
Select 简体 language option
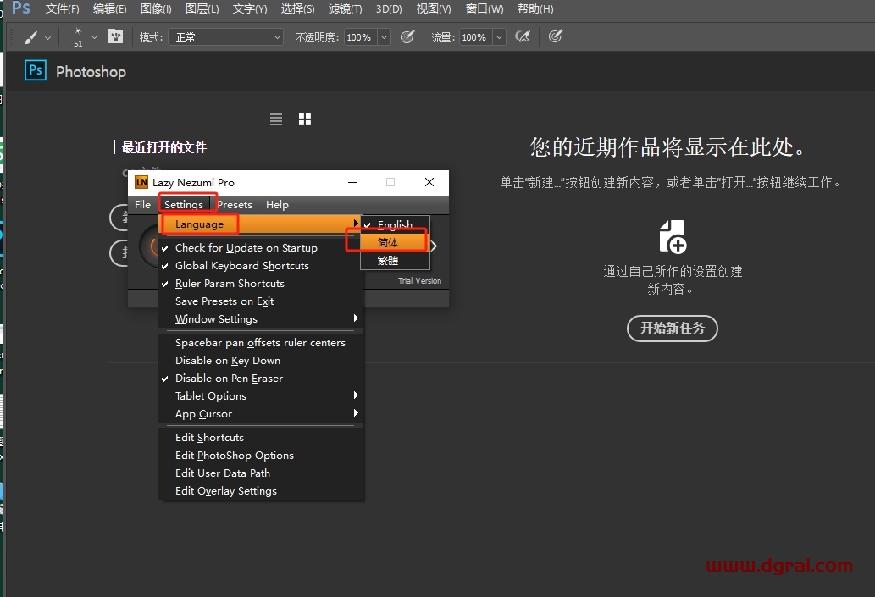tap(395, 243)
